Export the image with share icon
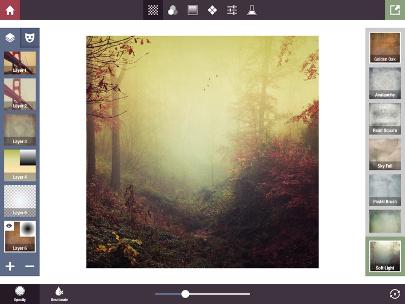 (x=395, y=10)
